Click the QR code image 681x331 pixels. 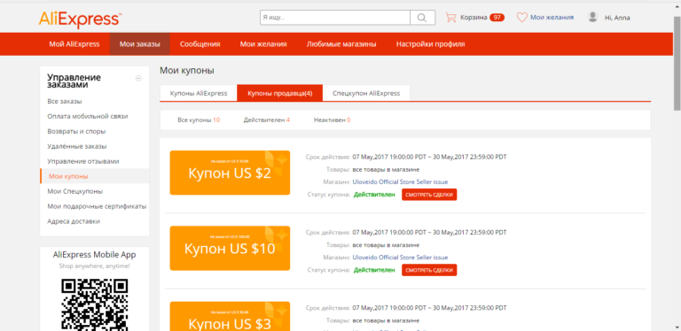(94, 304)
